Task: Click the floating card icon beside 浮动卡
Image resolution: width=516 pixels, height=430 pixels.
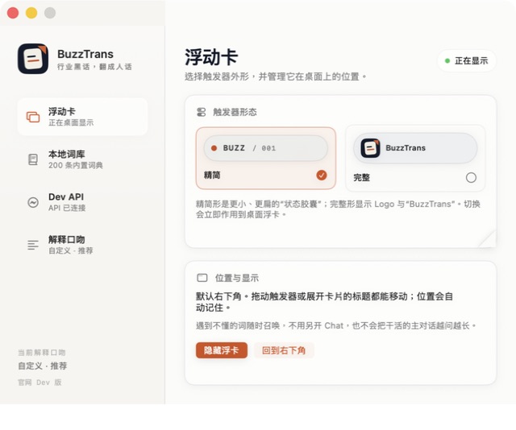Action: coord(33,117)
